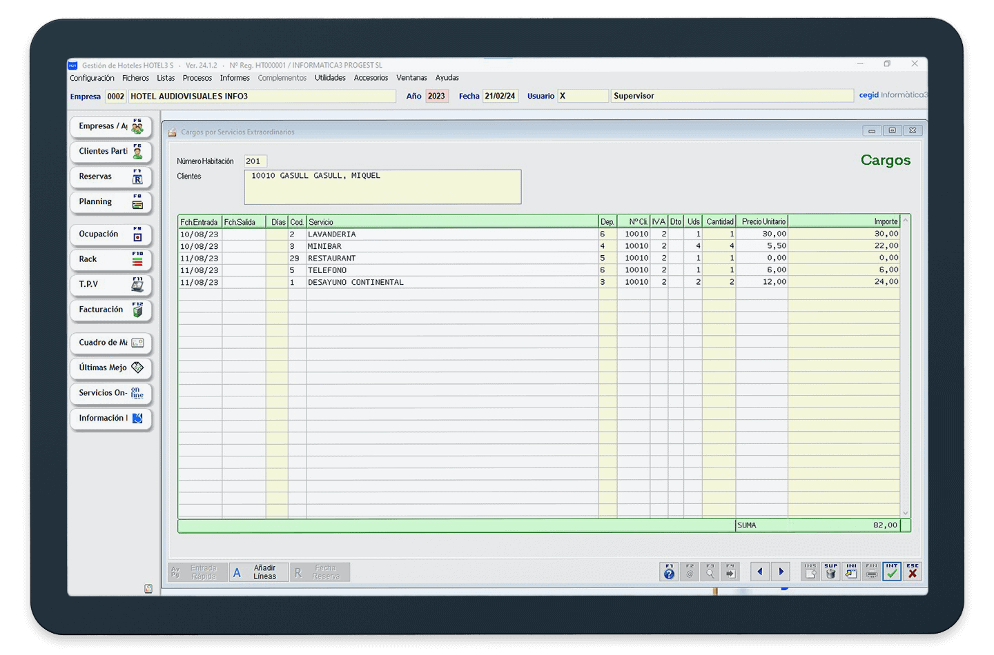The image size is (994, 655).
Task: Click the Añadir Líneas button
Action: tap(258, 572)
